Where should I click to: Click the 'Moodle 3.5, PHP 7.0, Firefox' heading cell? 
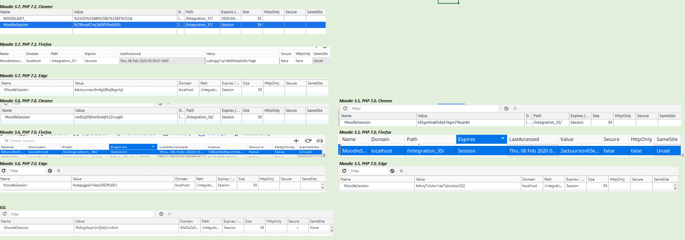[365, 132]
